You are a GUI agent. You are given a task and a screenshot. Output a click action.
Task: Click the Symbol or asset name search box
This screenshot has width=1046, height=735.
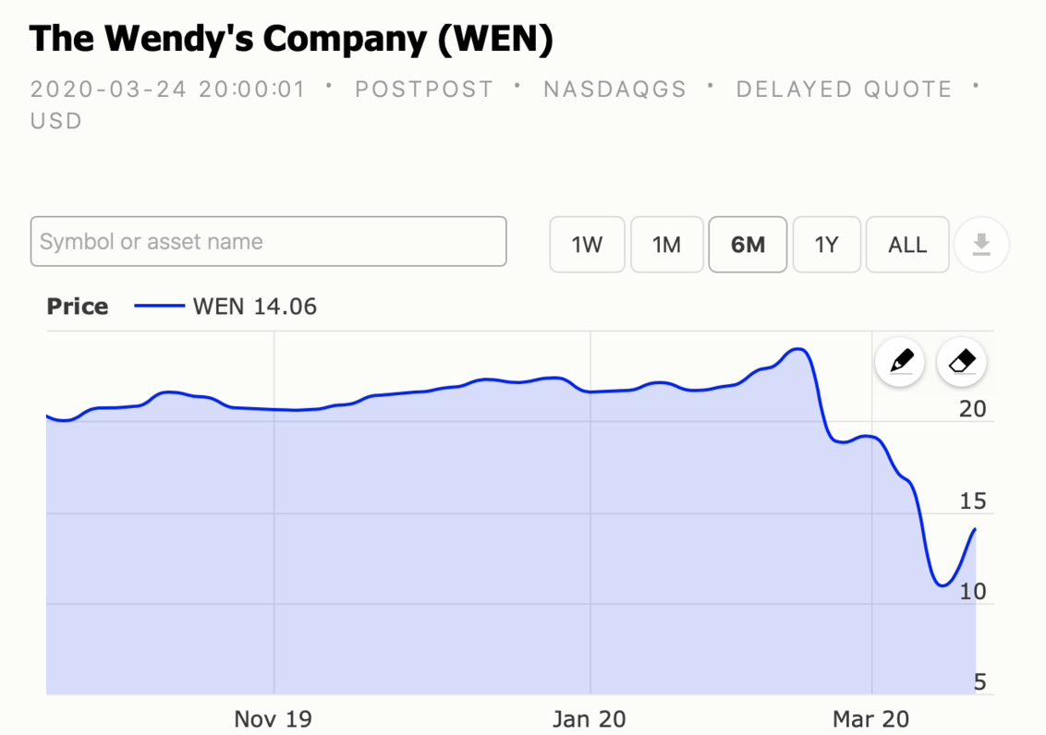click(268, 241)
